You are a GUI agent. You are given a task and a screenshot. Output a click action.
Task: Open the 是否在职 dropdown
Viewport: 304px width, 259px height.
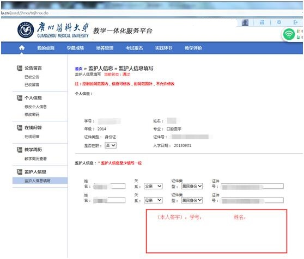pyautogui.click(x=111, y=145)
